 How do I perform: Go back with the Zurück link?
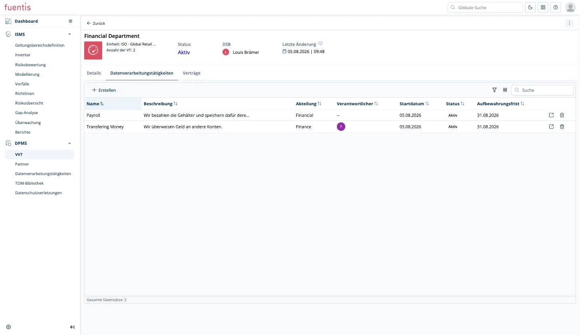click(x=96, y=23)
